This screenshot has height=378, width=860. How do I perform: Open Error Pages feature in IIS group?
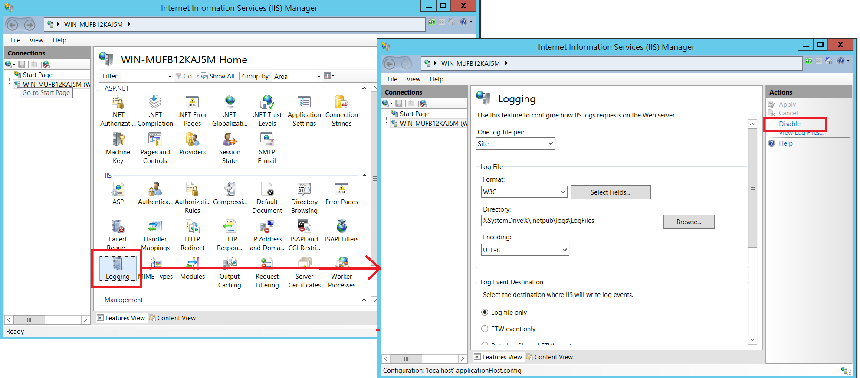[341, 194]
